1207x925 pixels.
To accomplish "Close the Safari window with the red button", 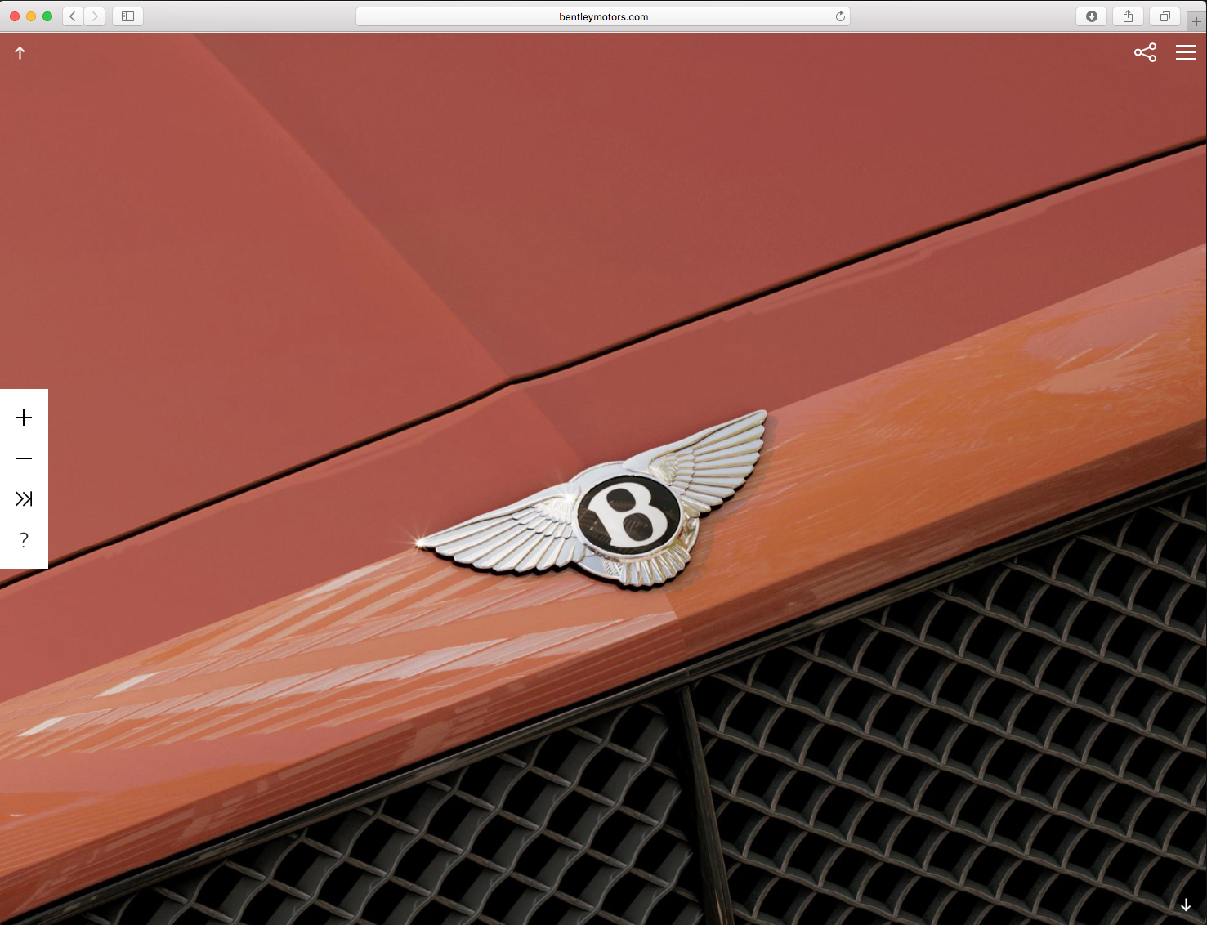I will [x=15, y=16].
